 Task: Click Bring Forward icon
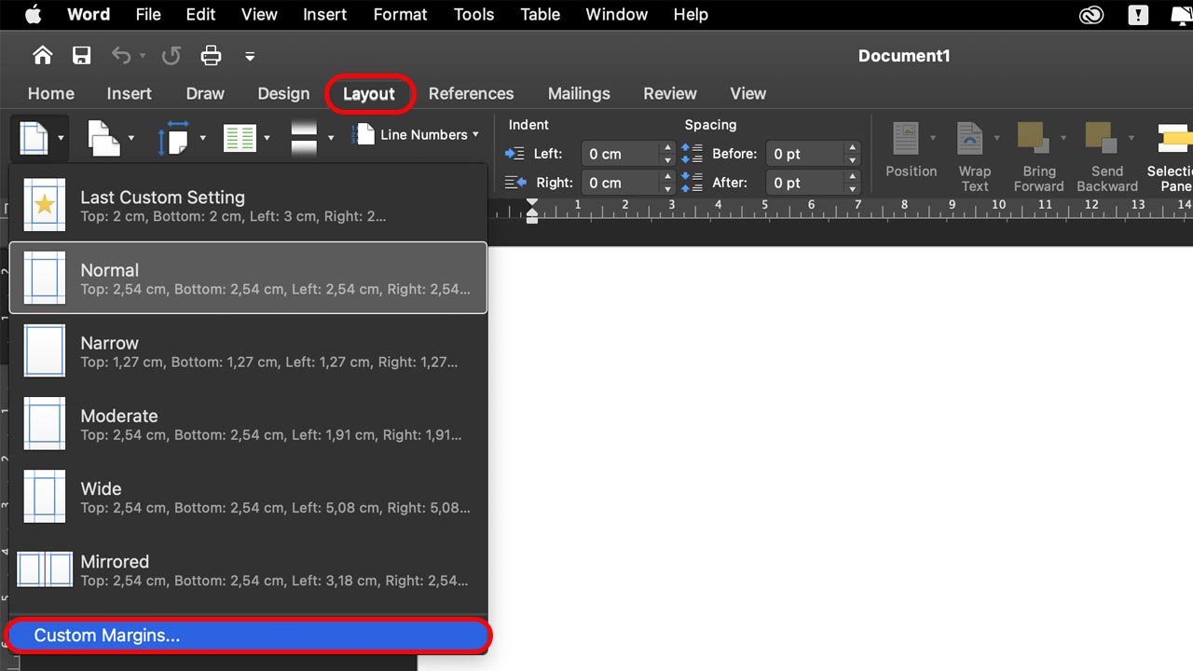click(x=1035, y=139)
